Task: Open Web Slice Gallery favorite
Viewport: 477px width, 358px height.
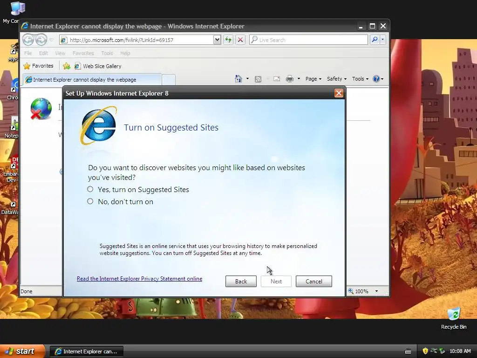Action: coord(98,66)
